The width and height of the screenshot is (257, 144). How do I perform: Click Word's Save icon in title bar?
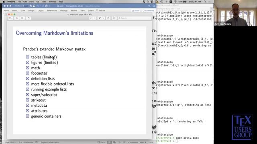tap(34, 6)
